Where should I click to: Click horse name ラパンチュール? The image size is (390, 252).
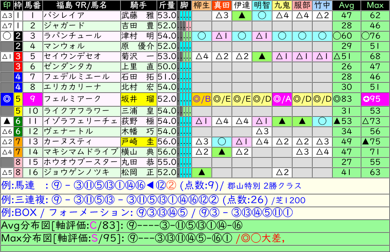81,36
